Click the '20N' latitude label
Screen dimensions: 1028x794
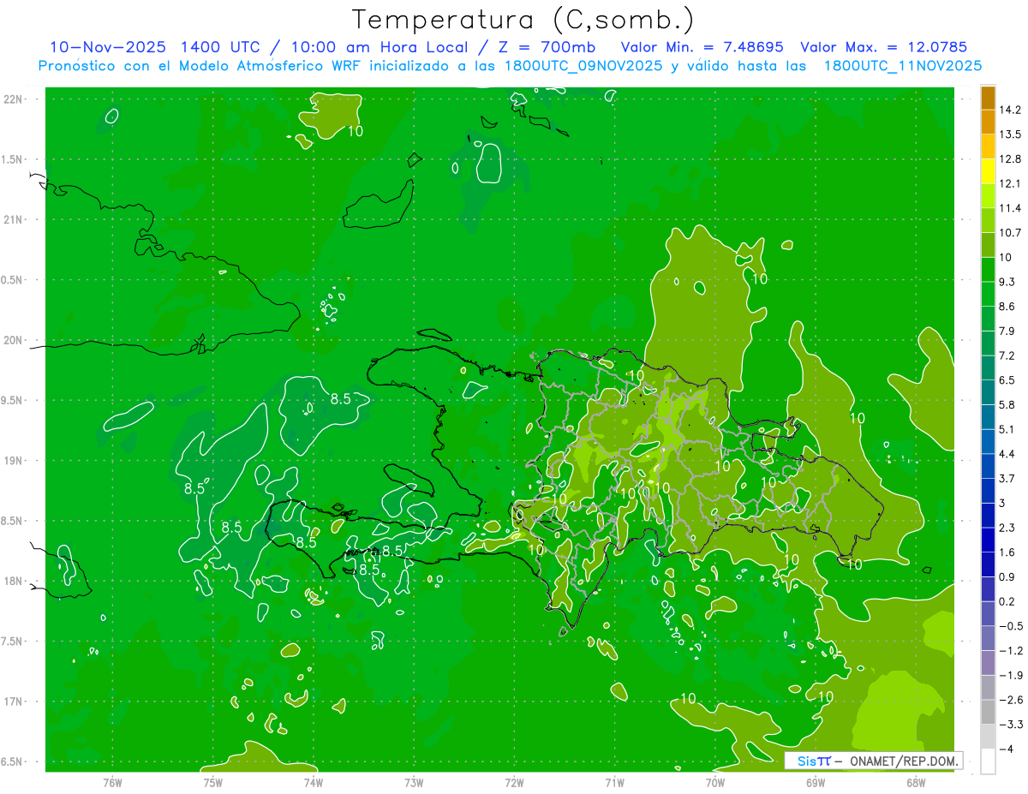pyautogui.click(x=15, y=341)
